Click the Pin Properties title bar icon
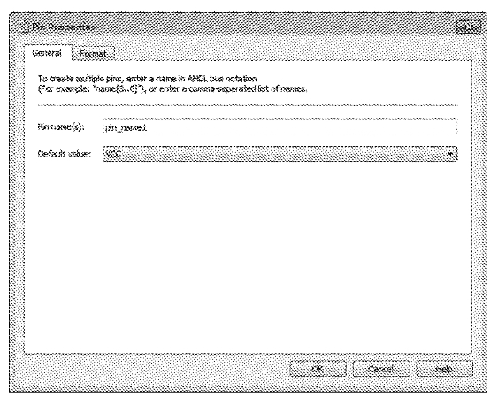498x405 pixels. pyautogui.click(x=26, y=28)
